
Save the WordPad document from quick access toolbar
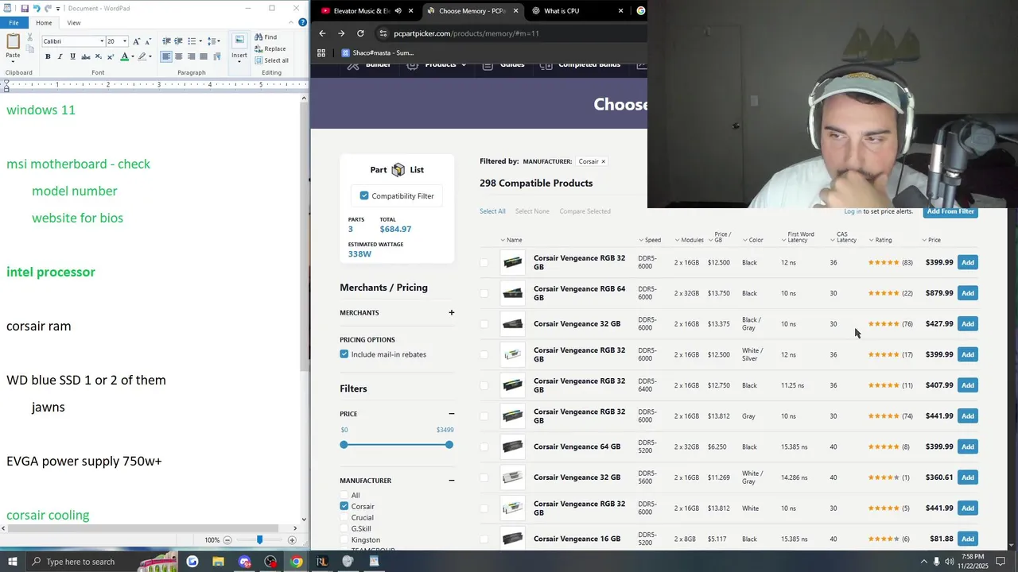click(x=25, y=8)
